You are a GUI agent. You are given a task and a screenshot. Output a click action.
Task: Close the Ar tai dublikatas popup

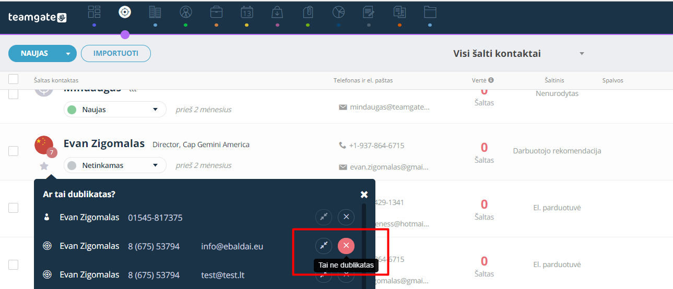364,194
